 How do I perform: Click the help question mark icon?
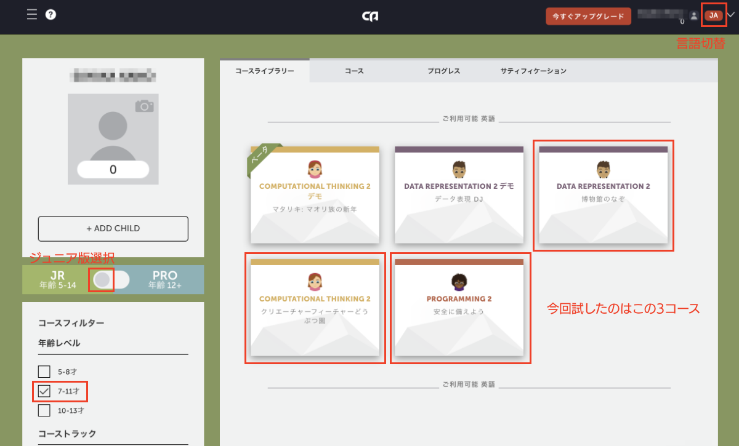click(x=50, y=15)
